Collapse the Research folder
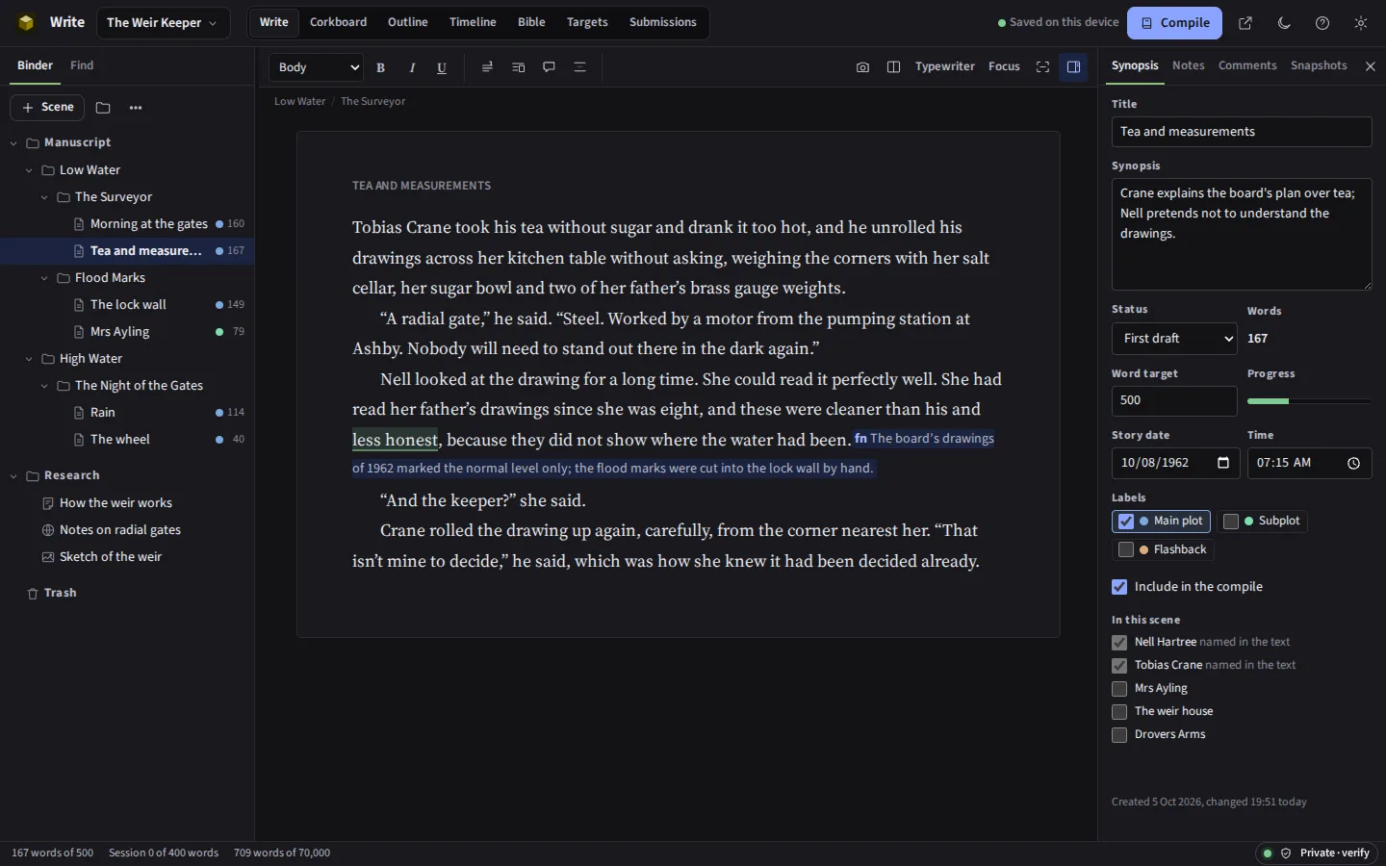Viewport: 1386px width, 866px height. [x=13, y=476]
